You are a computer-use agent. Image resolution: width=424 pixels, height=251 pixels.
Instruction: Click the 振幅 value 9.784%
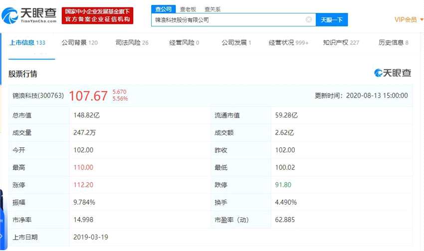84,202
